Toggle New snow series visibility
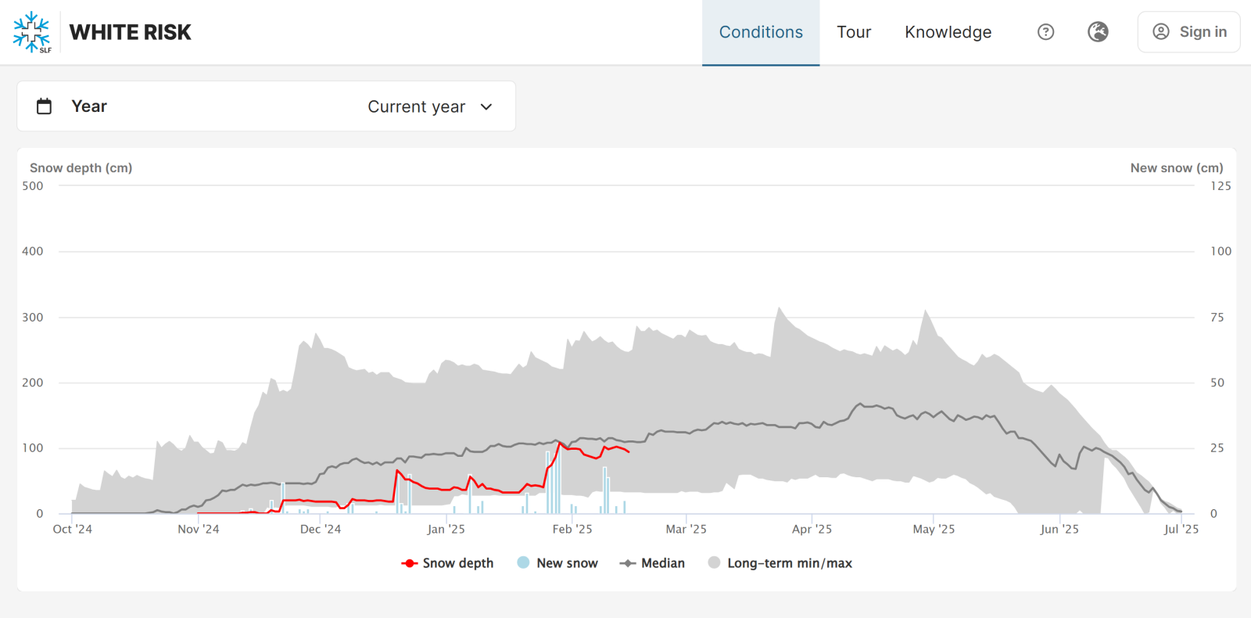The height and width of the screenshot is (618, 1251). tap(567, 563)
